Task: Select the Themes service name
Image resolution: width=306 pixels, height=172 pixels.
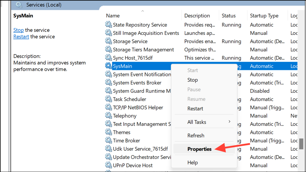Action: (122, 132)
